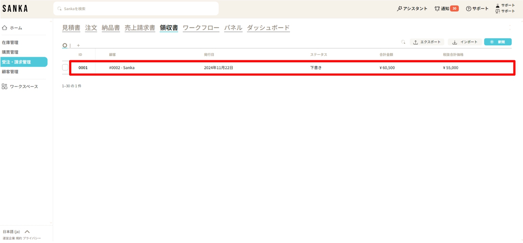
Task: Click the ¥ 55,000 tax-excluded amount
Action: point(451,68)
